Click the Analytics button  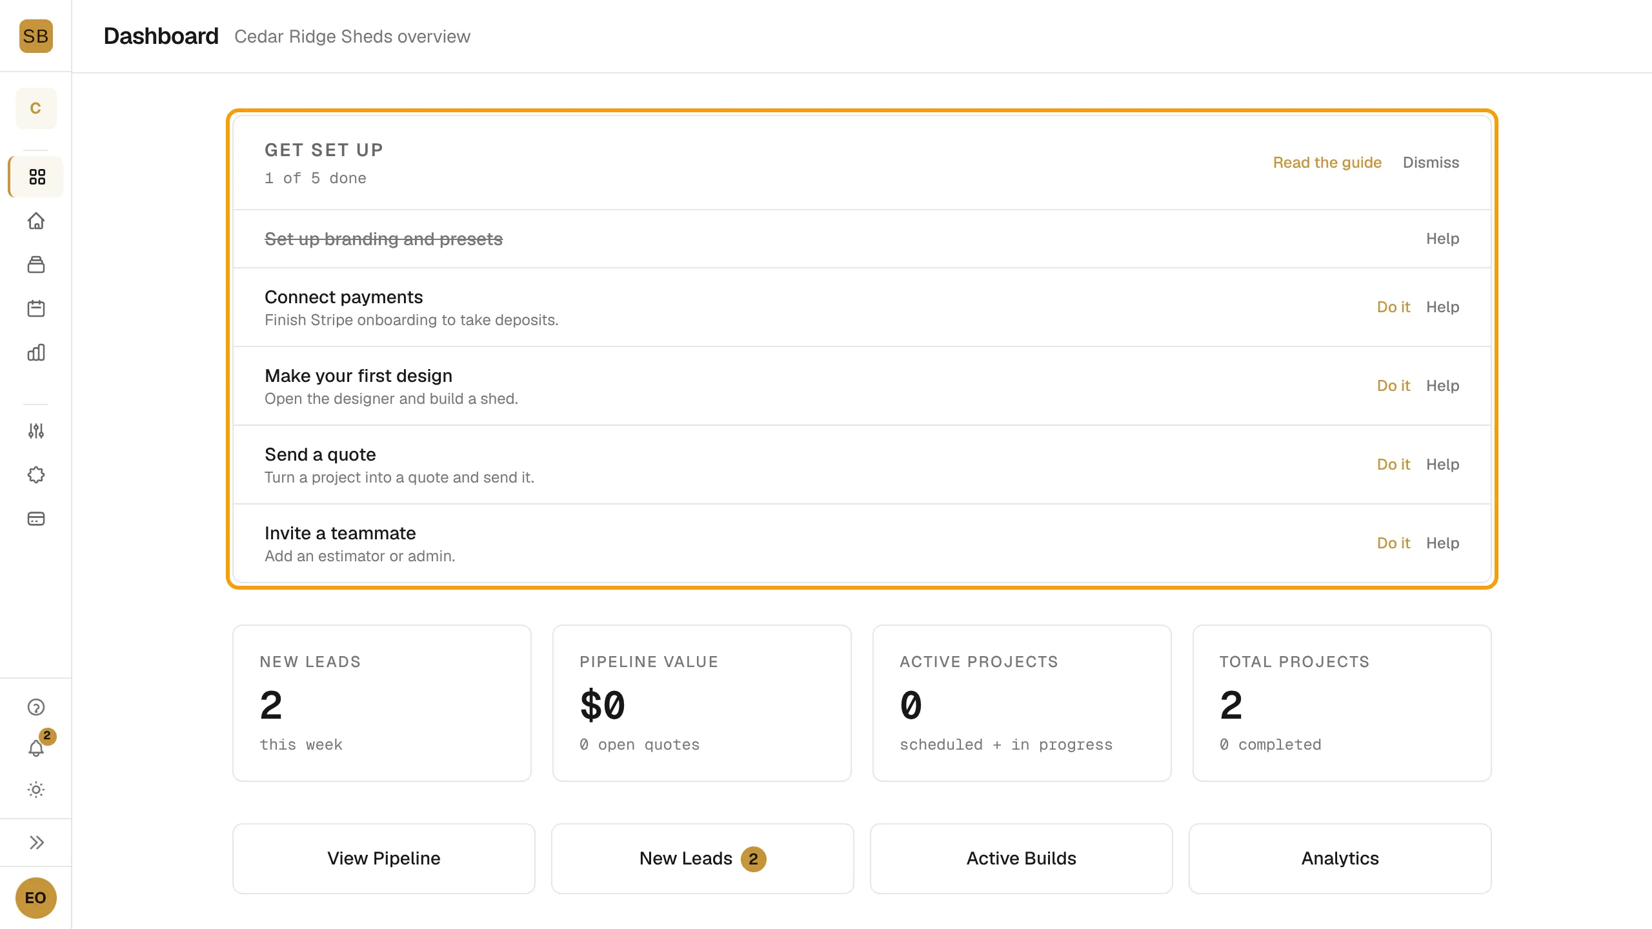(x=1340, y=859)
